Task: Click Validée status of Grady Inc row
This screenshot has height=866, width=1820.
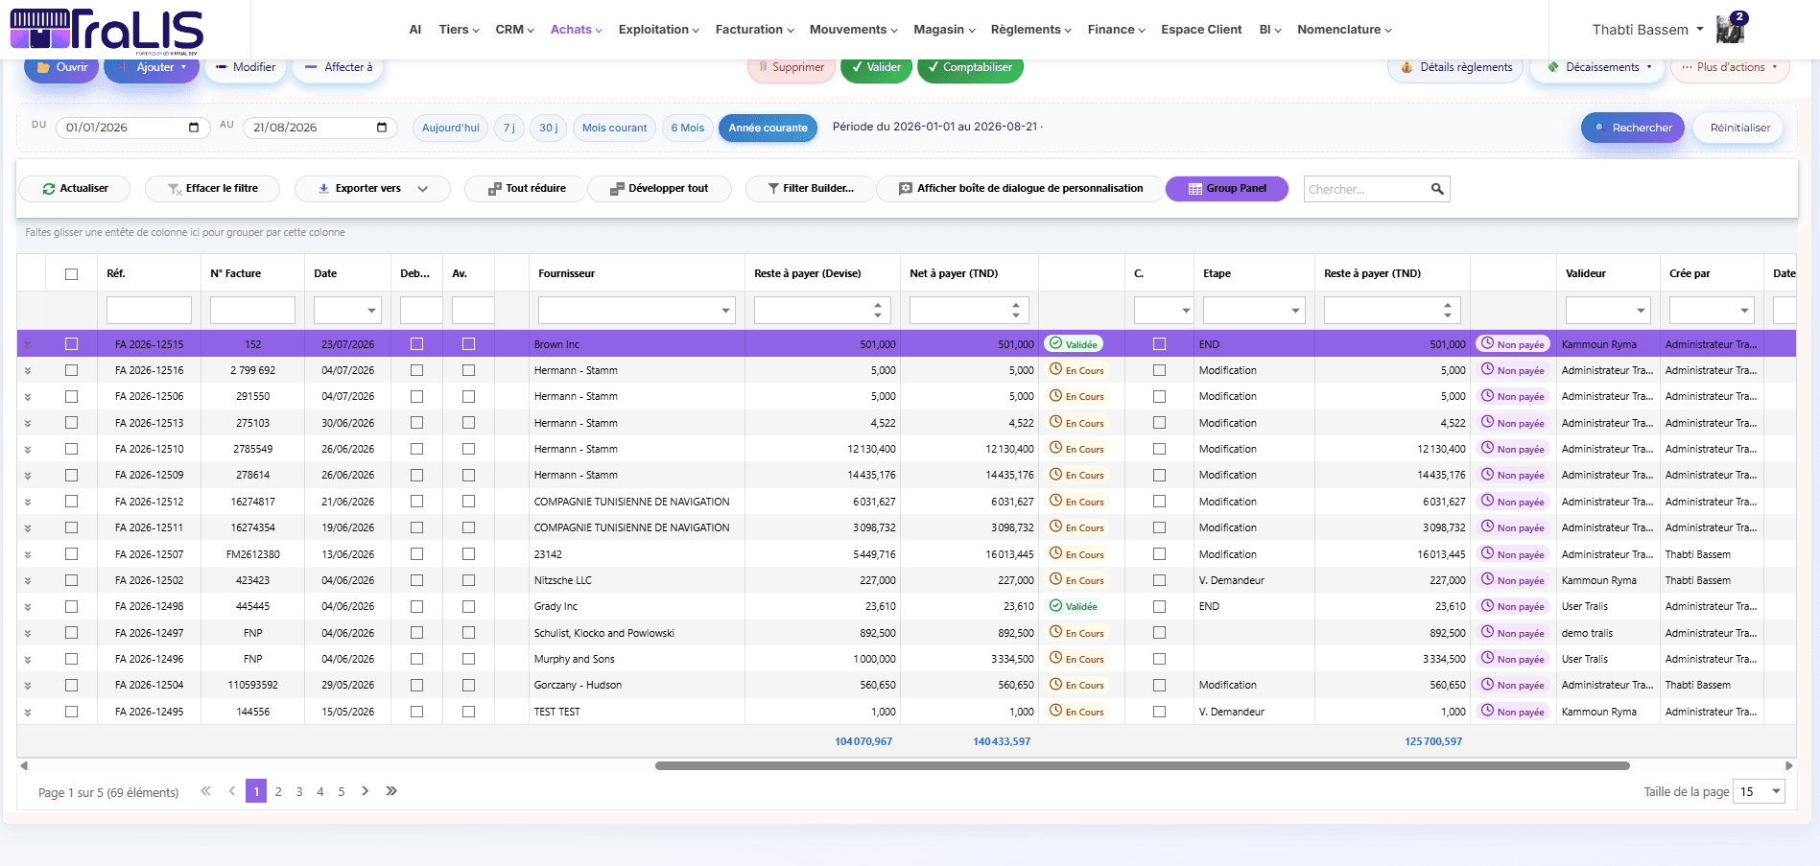Action: (1074, 606)
